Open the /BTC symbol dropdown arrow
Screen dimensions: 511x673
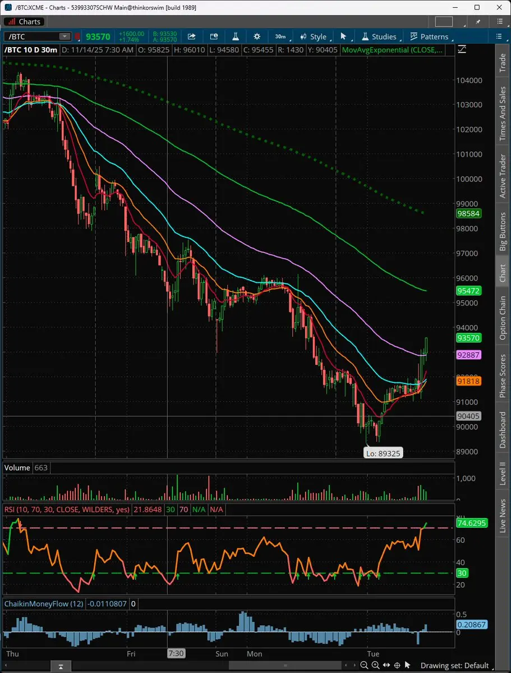(65, 37)
